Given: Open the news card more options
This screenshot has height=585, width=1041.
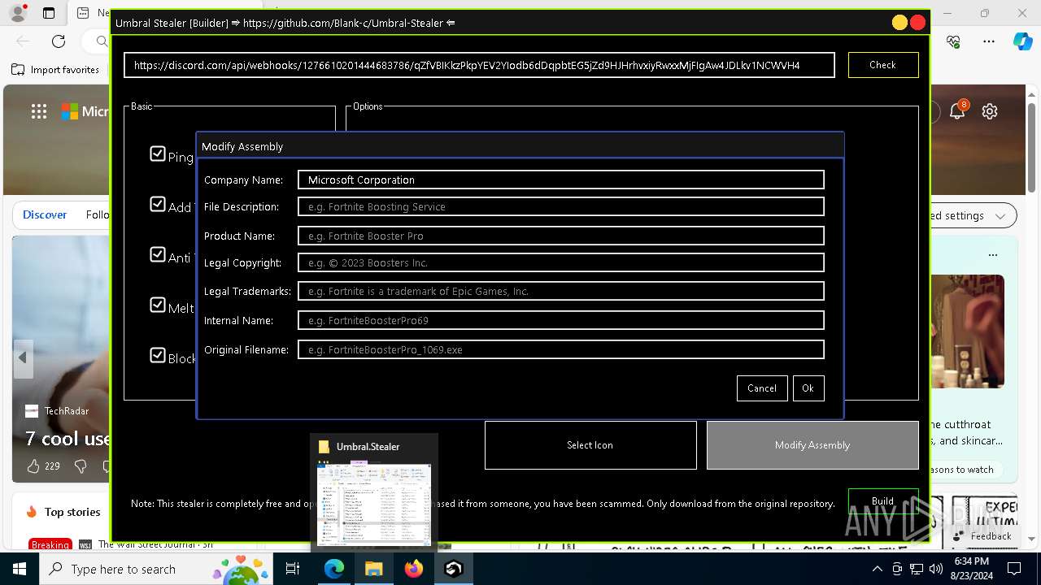Looking at the screenshot, I should coord(993,255).
